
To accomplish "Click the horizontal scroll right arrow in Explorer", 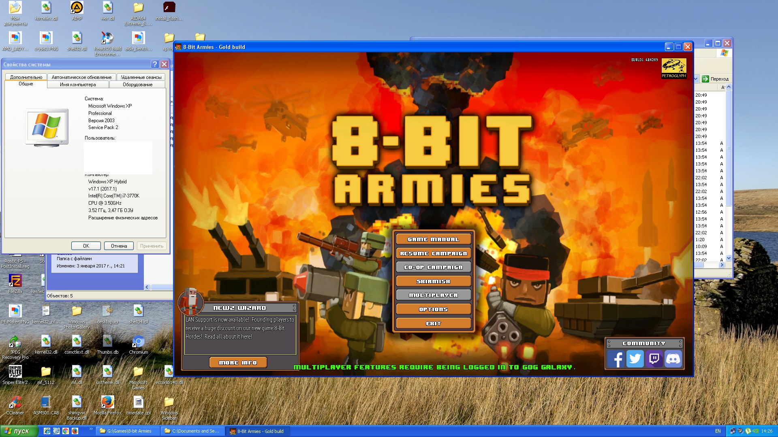I will pos(722,265).
